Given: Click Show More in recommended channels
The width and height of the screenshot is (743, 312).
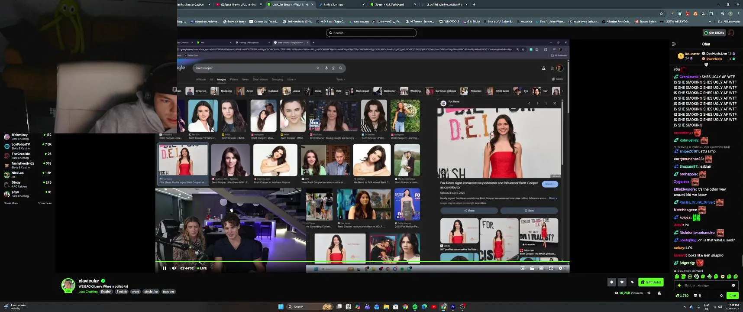Looking at the screenshot, I should click(11, 203).
